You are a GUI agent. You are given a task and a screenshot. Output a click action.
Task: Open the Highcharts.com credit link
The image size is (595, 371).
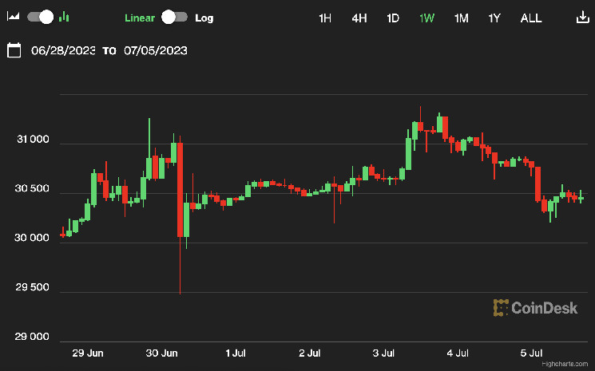click(564, 362)
